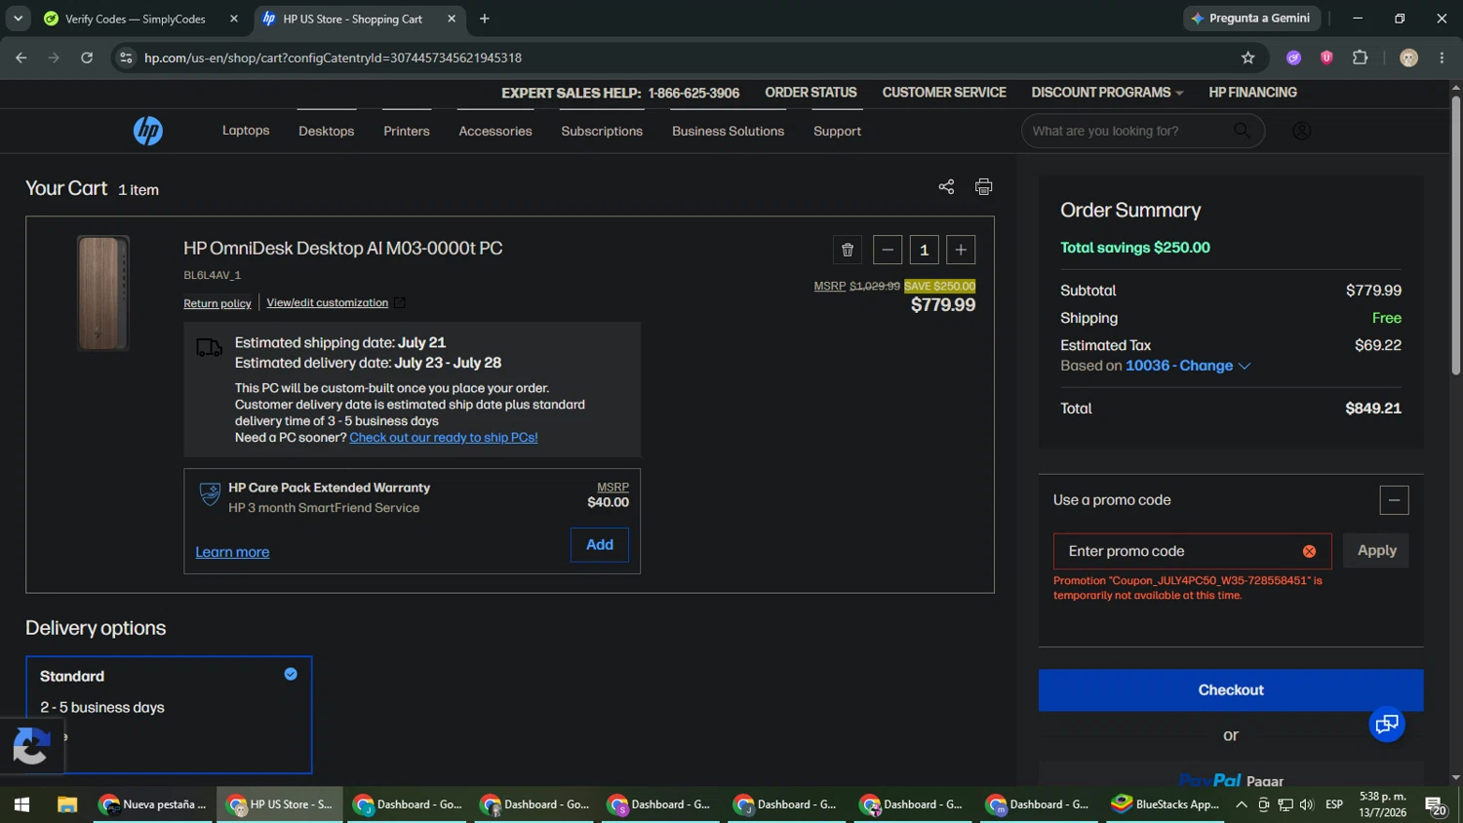Click the browser address bar URL
Image resolution: width=1463 pixels, height=823 pixels.
333,58
